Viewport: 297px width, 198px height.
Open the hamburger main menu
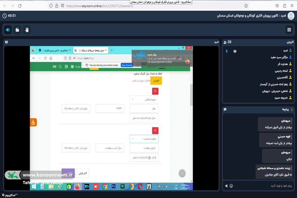click(289, 30)
